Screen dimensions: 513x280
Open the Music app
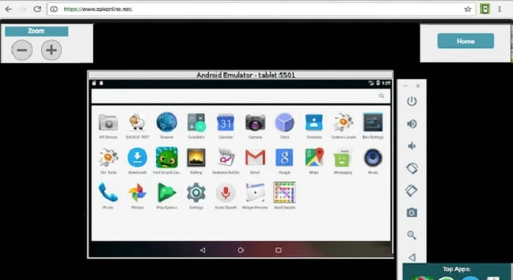pyautogui.click(x=373, y=158)
